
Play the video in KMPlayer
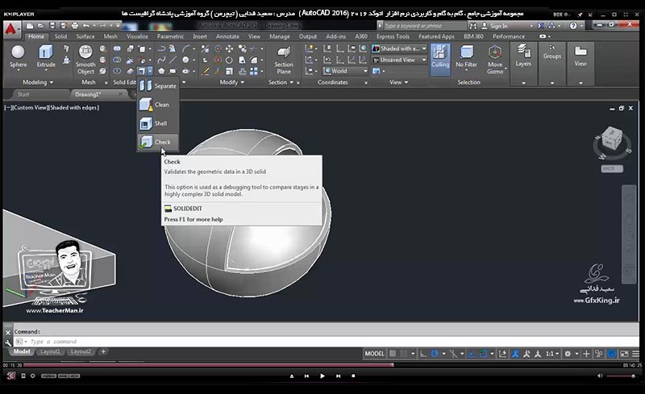click(322, 376)
